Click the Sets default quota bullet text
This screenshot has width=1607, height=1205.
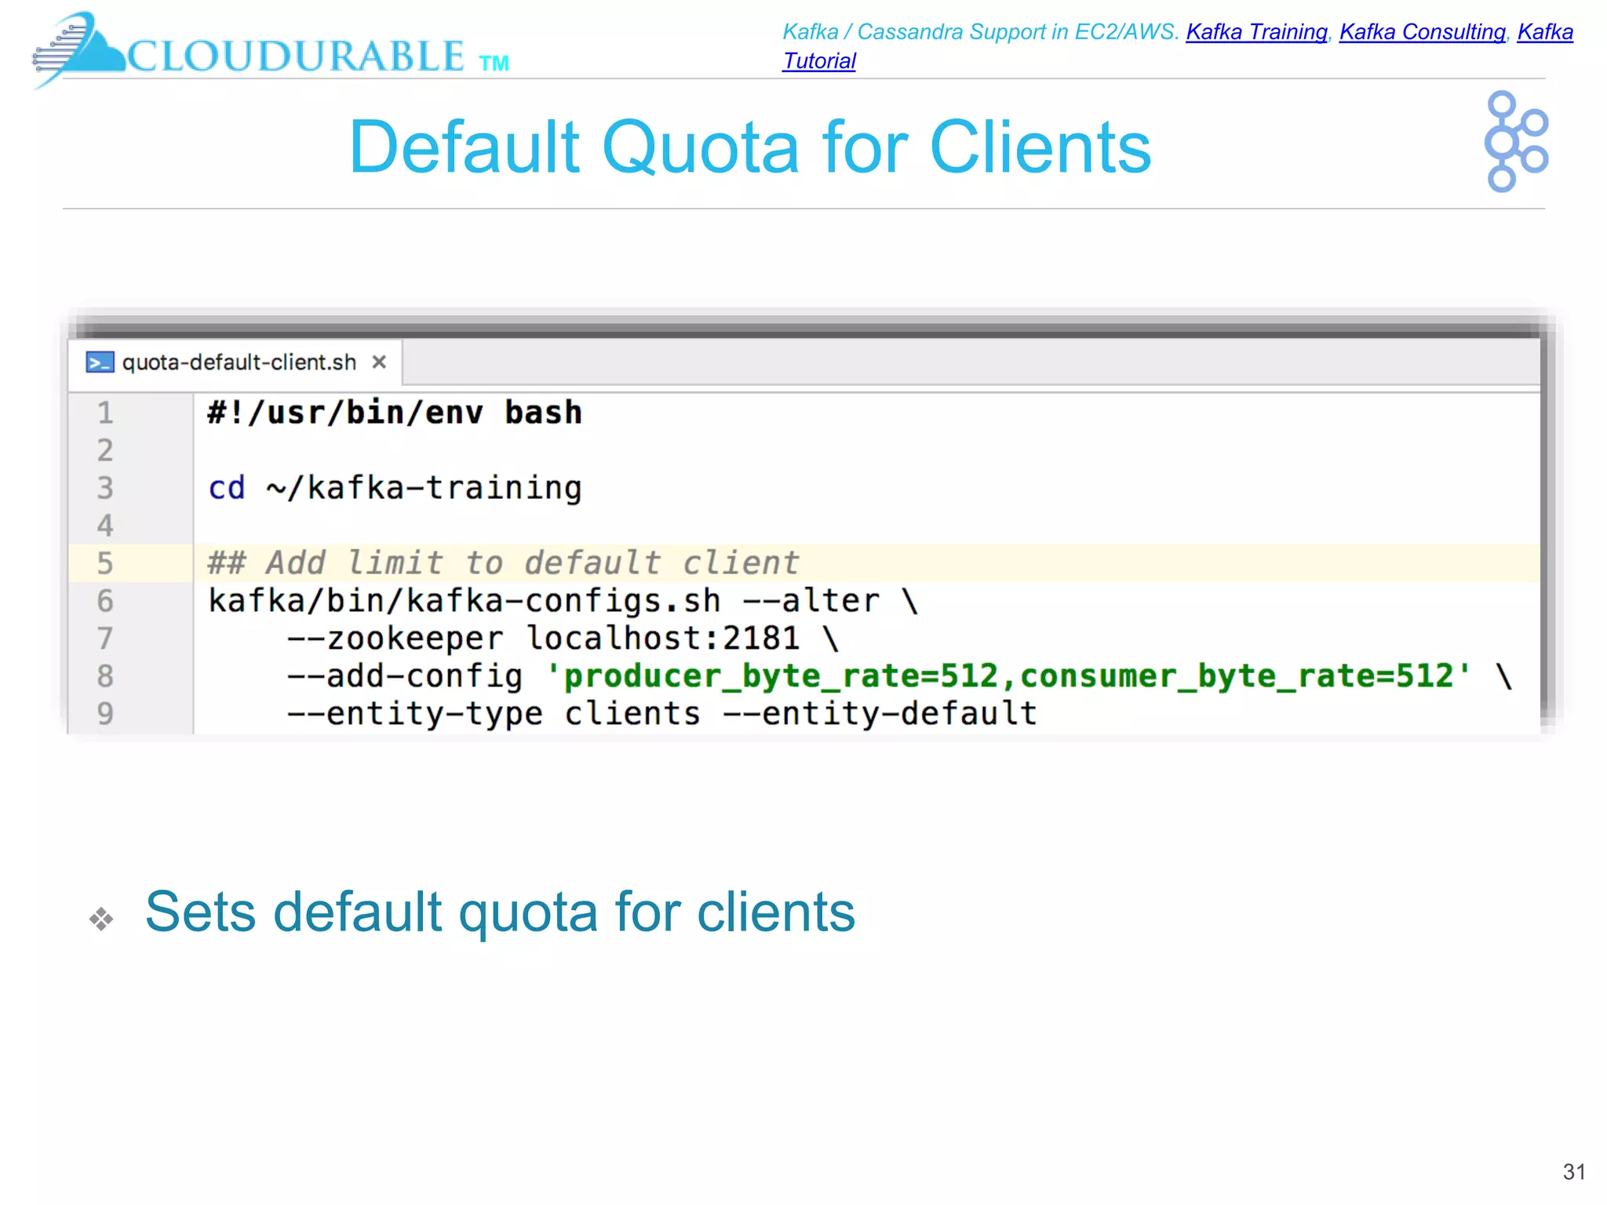(500, 912)
